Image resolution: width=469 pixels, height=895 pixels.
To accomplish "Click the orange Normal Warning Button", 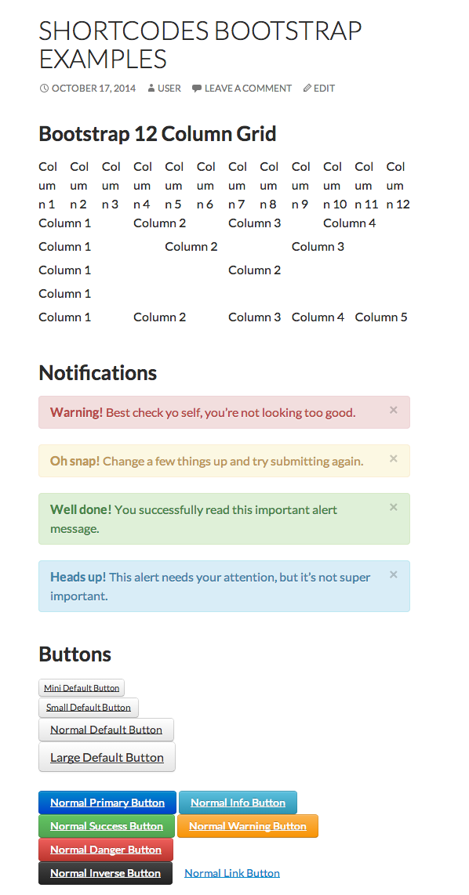I will tap(248, 826).
